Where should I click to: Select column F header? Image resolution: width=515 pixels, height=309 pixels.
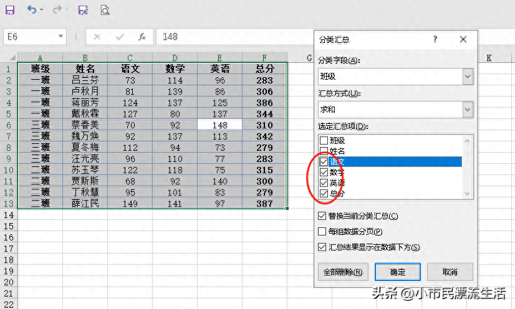[265, 58]
